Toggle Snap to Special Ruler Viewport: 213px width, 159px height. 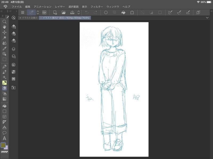point(179,12)
